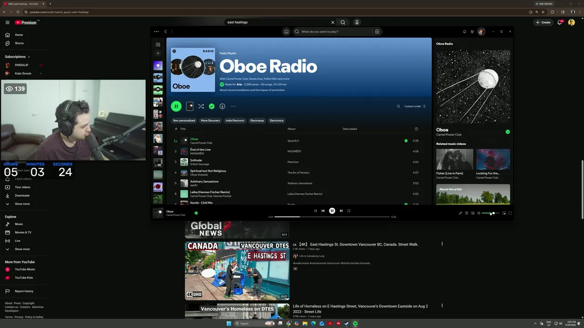Open Sputnik II album link
The image size is (584, 328).
coord(293,141)
